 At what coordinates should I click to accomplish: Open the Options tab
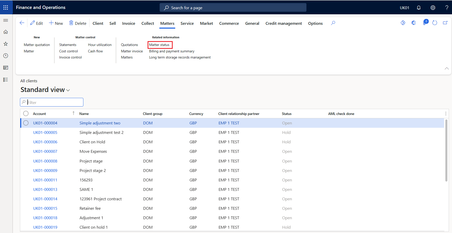[315, 23]
